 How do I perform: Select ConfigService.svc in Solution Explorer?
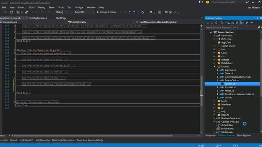[x=230, y=122]
